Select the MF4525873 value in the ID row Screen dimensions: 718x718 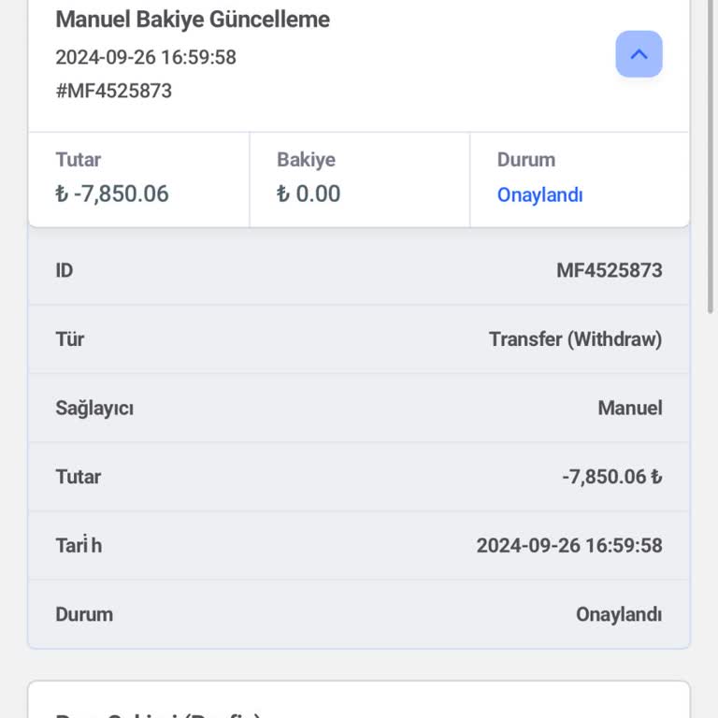pyautogui.click(x=609, y=270)
